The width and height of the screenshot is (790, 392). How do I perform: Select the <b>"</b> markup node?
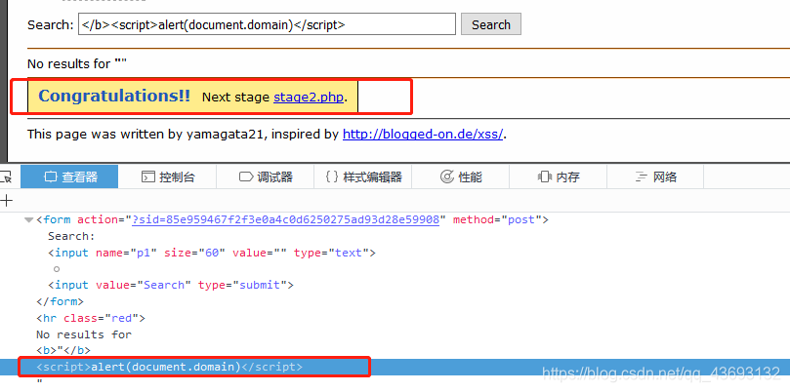click(62, 350)
